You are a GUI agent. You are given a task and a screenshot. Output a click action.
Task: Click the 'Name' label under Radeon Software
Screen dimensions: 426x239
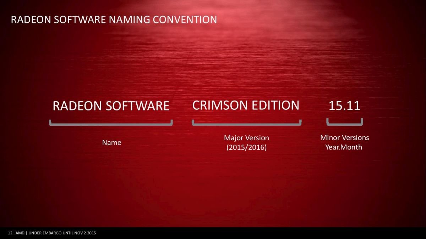[111, 143]
